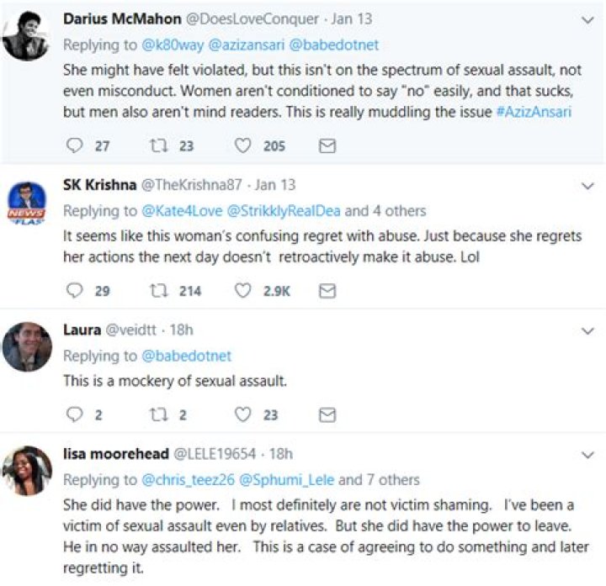
Task: Send SK Krishna's tweet via direct message
Action: coord(327,290)
